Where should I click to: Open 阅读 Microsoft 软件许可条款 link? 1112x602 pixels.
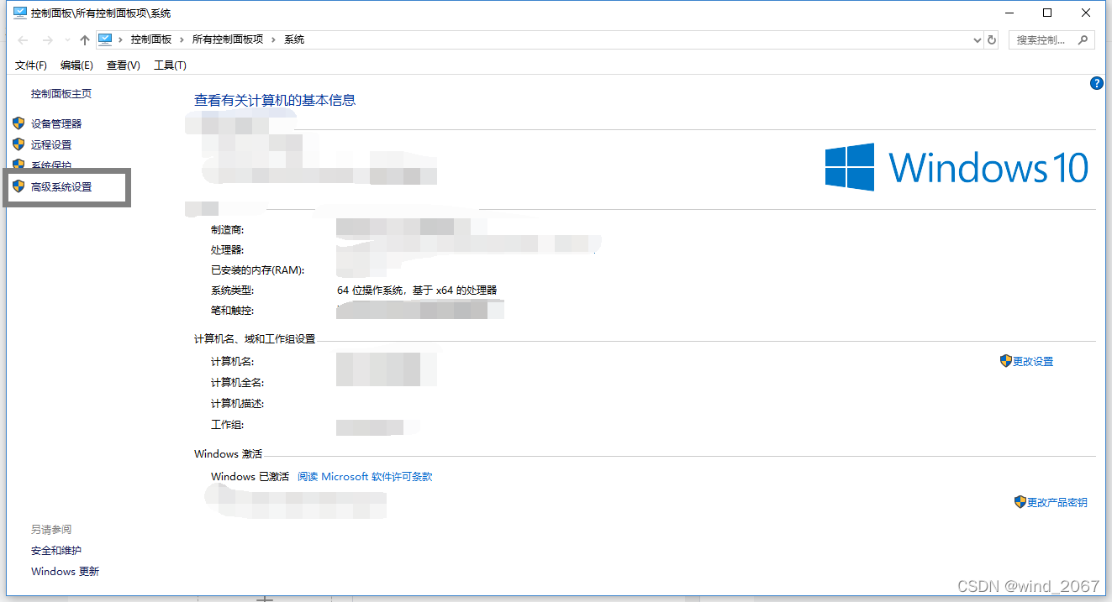[x=365, y=476]
